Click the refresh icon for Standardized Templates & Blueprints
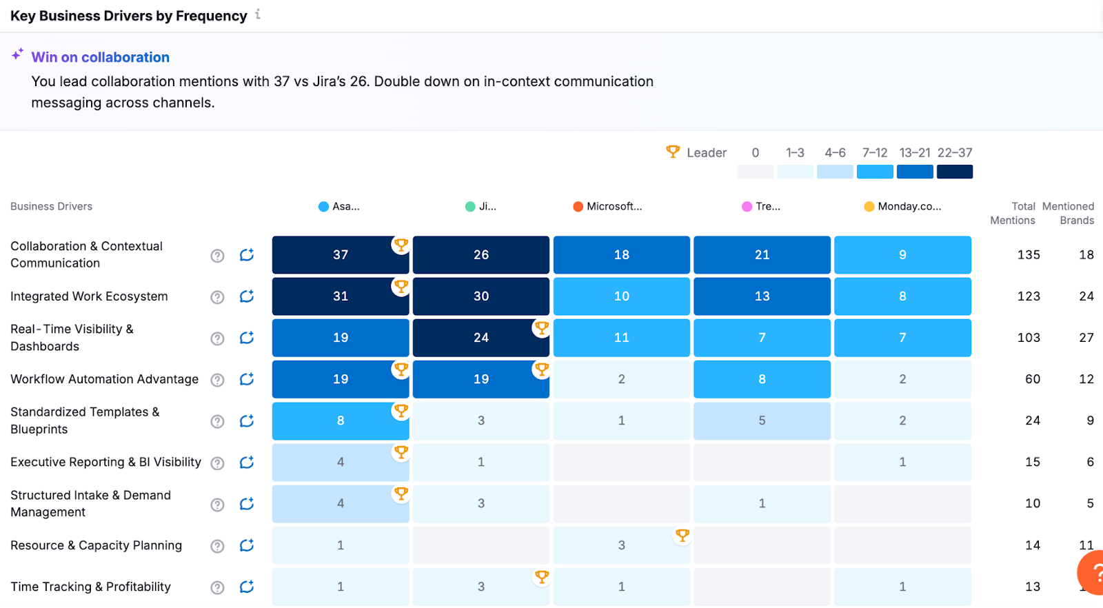The width and height of the screenshot is (1103, 608). [246, 421]
